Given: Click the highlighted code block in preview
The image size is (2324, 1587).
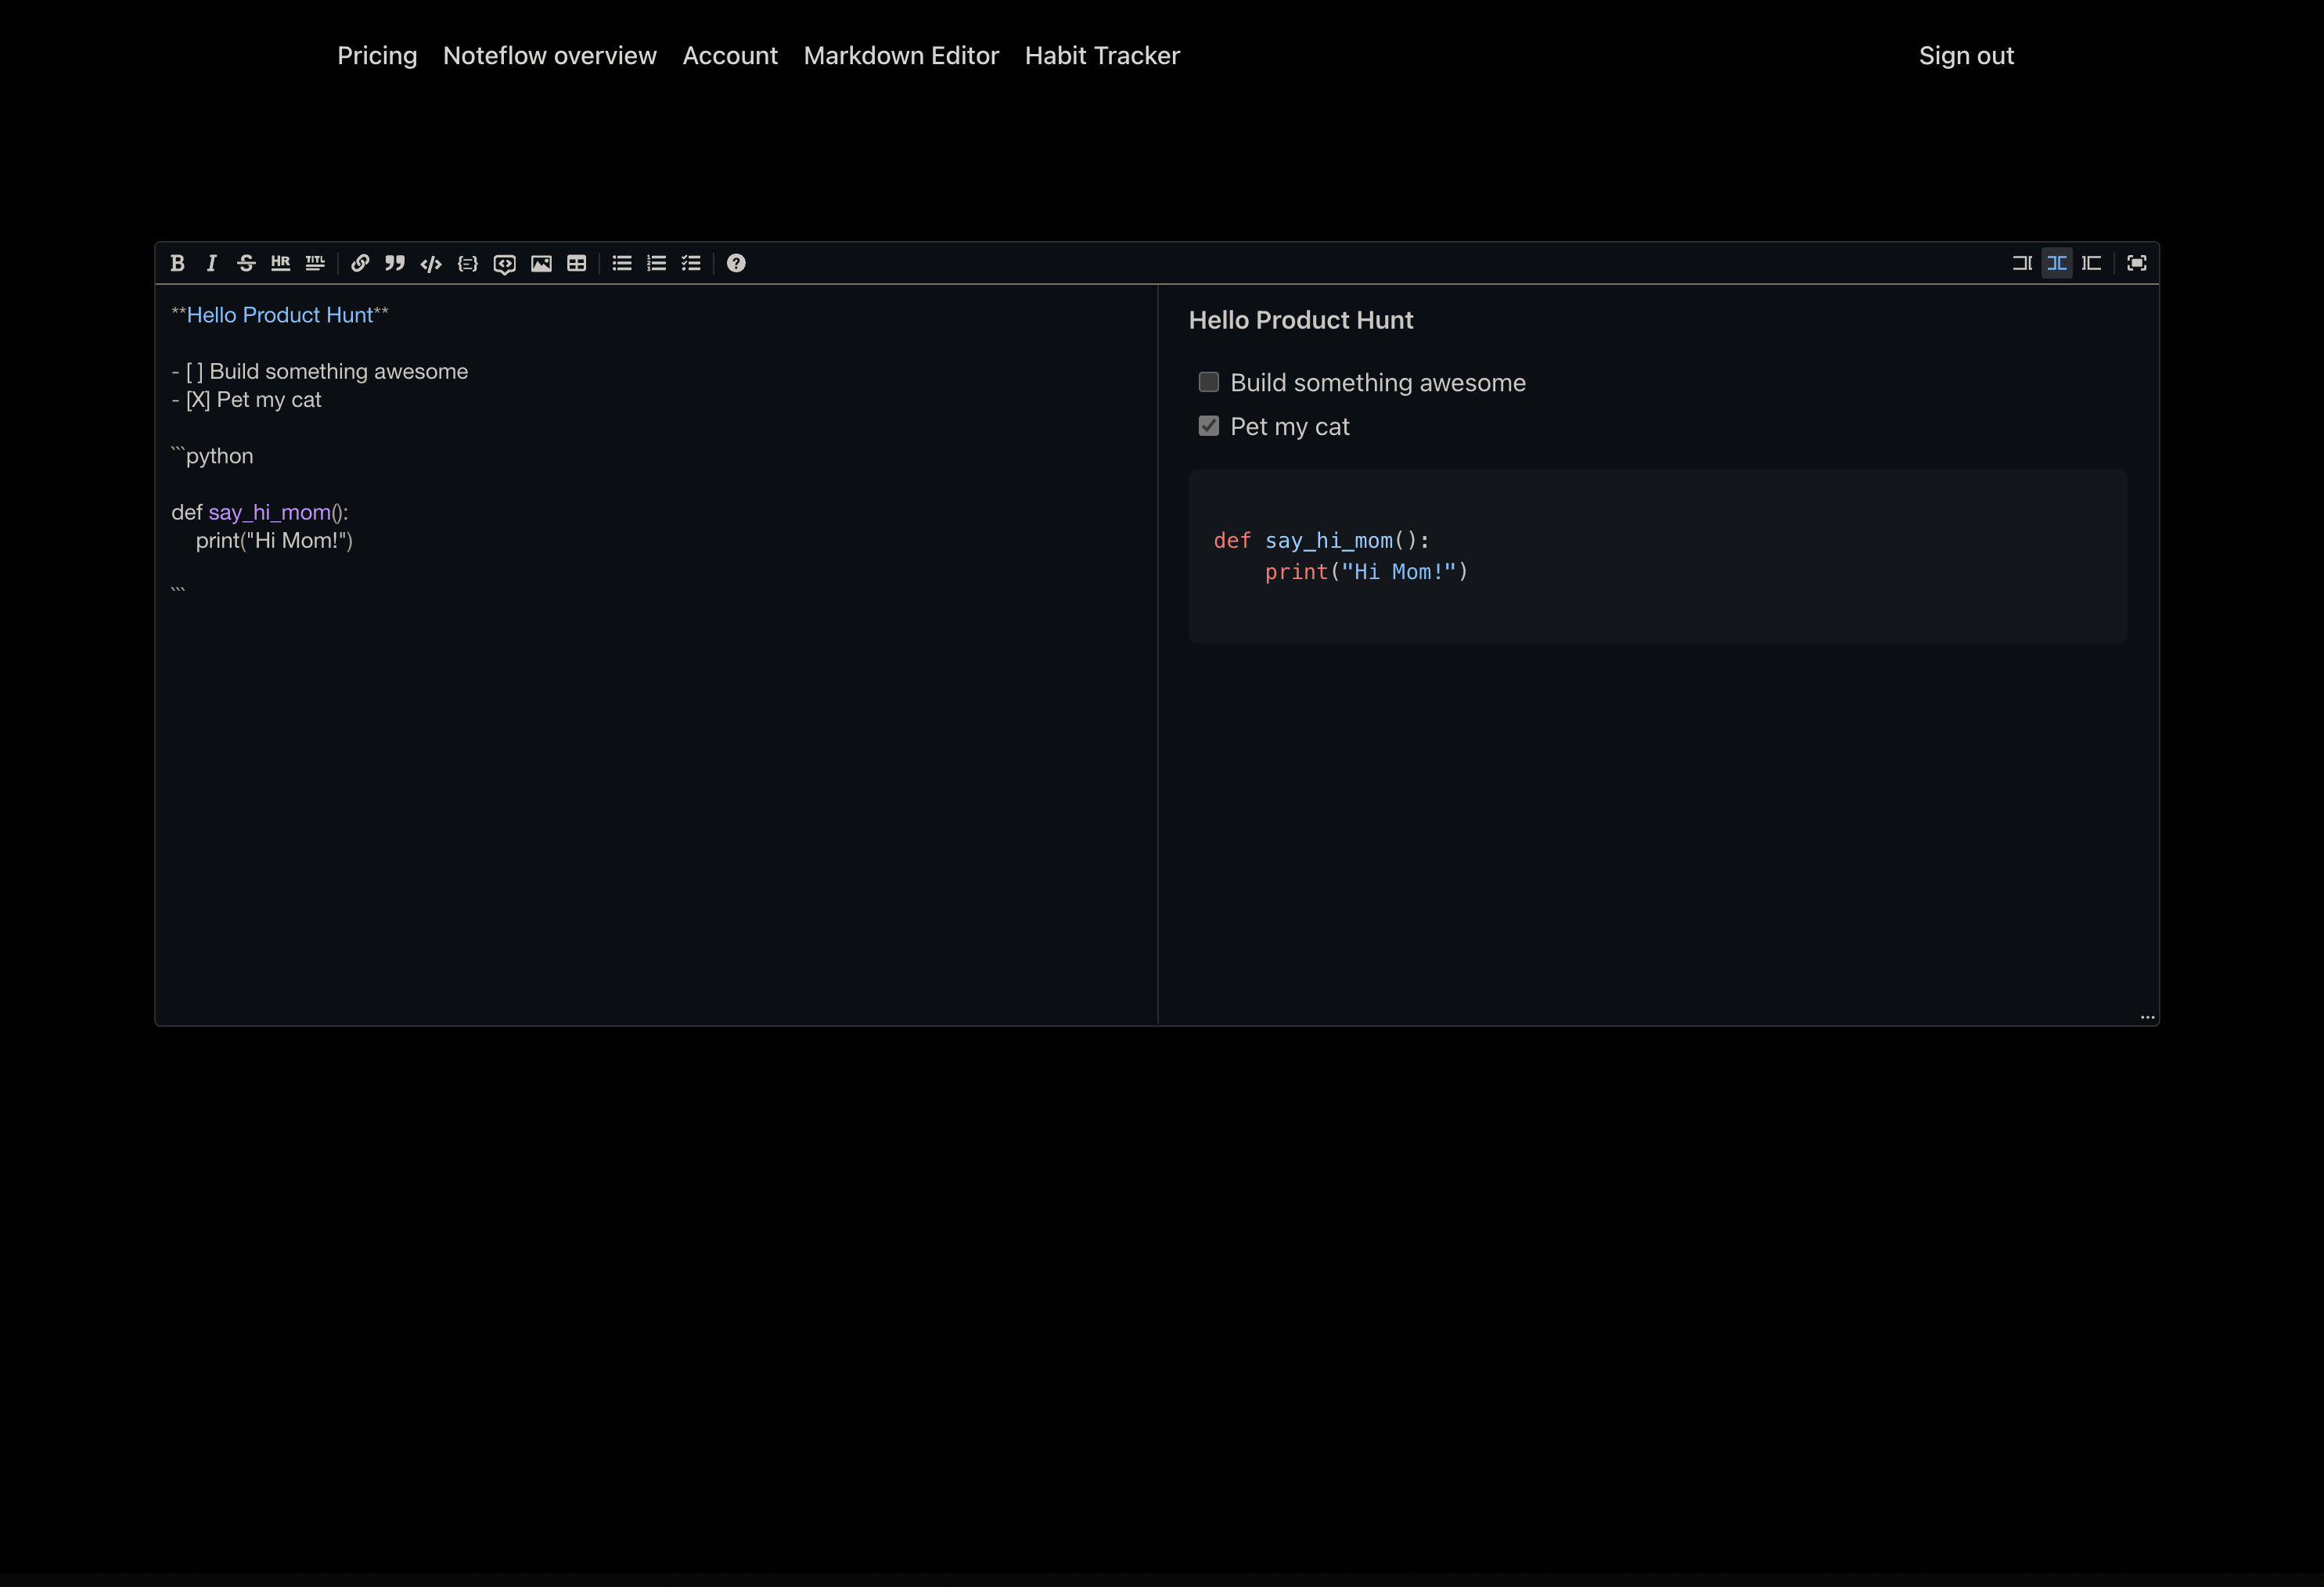Looking at the screenshot, I should [1657, 556].
